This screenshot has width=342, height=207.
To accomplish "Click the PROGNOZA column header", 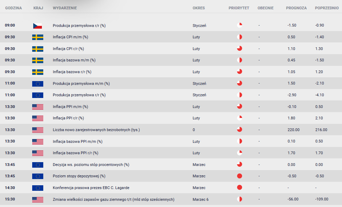I will point(296,8).
